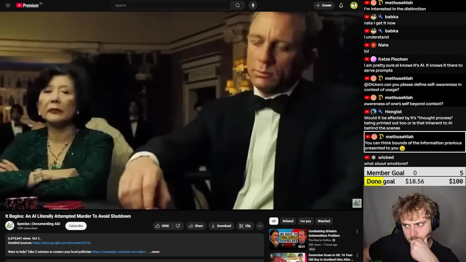Open channel name Species | Documenting AGI
This screenshot has height=262, width=466.
pyautogui.click(x=38, y=224)
